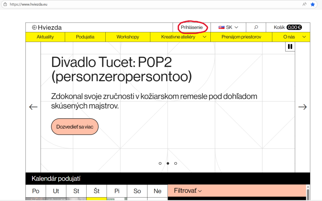The width and height of the screenshot is (322, 201).
Task: Go to the Workshopy menu item
Action: (128, 37)
